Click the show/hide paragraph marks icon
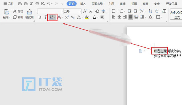This screenshot has width=182, height=105. tap(157, 11)
